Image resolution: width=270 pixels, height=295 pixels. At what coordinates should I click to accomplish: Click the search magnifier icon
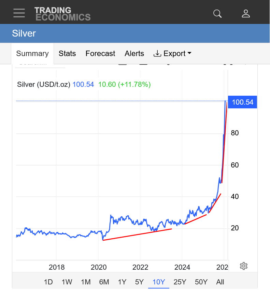pyautogui.click(x=217, y=14)
